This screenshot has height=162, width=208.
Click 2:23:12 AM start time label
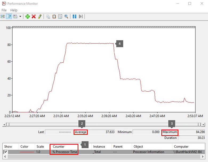(x=12, y=116)
